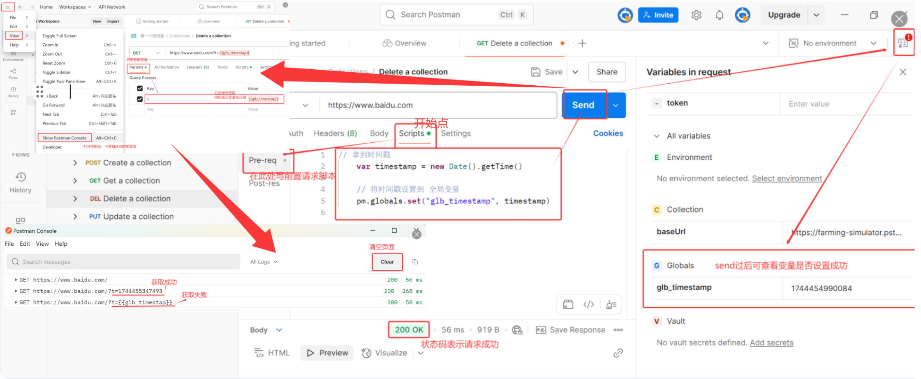Add a new request tab with plus icon

click(582, 43)
